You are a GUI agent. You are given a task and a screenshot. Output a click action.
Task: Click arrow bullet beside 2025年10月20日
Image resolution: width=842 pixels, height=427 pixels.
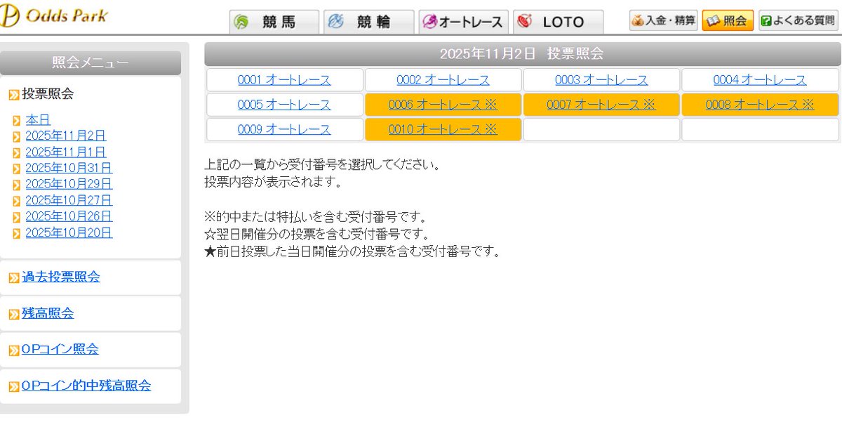coord(17,233)
